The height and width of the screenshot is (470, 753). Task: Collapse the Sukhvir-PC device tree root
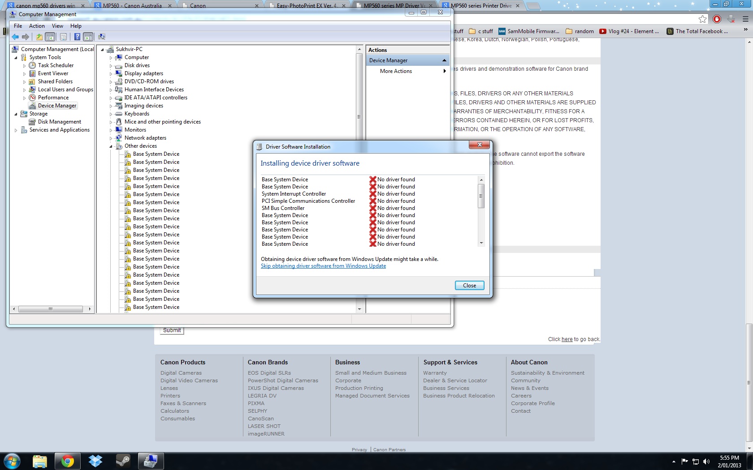[102, 49]
